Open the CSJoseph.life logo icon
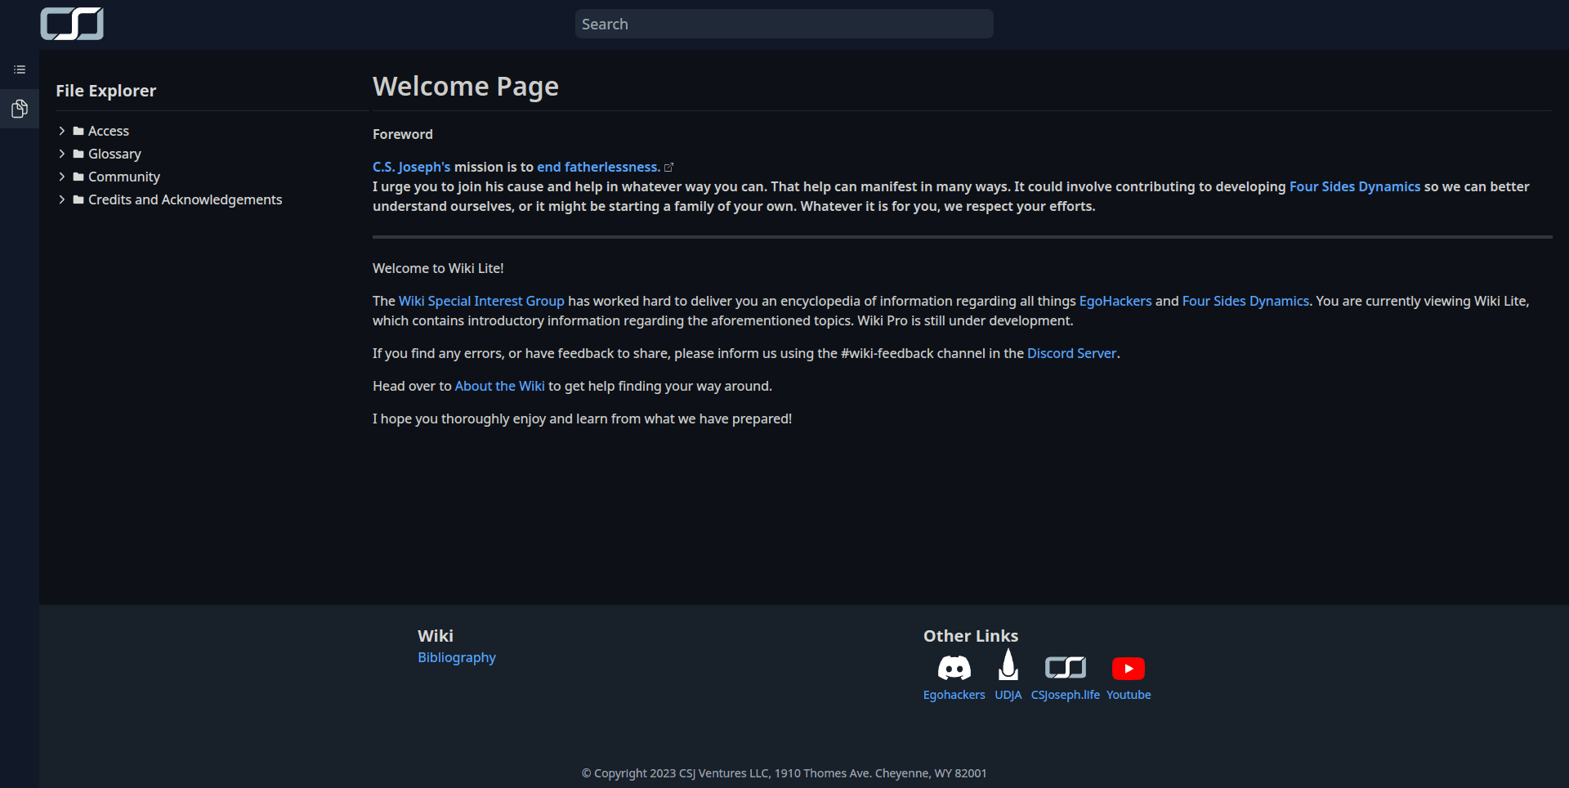The image size is (1569, 788). [1065, 668]
